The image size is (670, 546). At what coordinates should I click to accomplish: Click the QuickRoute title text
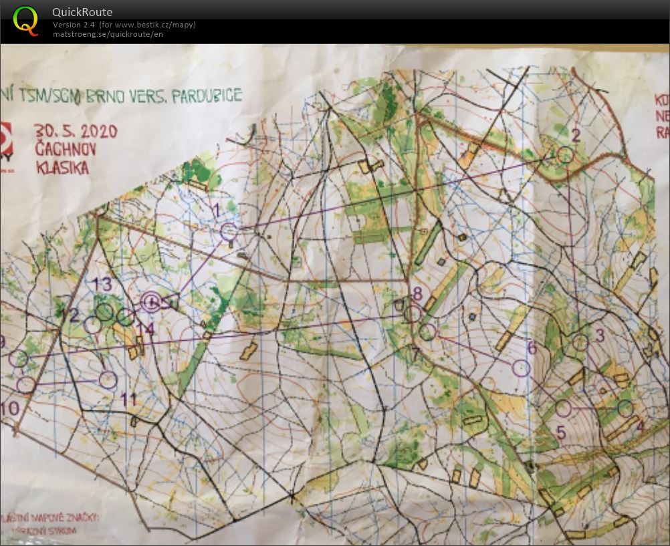pyautogui.click(x=82, y=12)
